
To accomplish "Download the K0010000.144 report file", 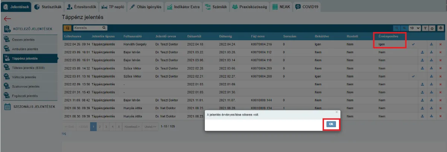I will point(431,100).
